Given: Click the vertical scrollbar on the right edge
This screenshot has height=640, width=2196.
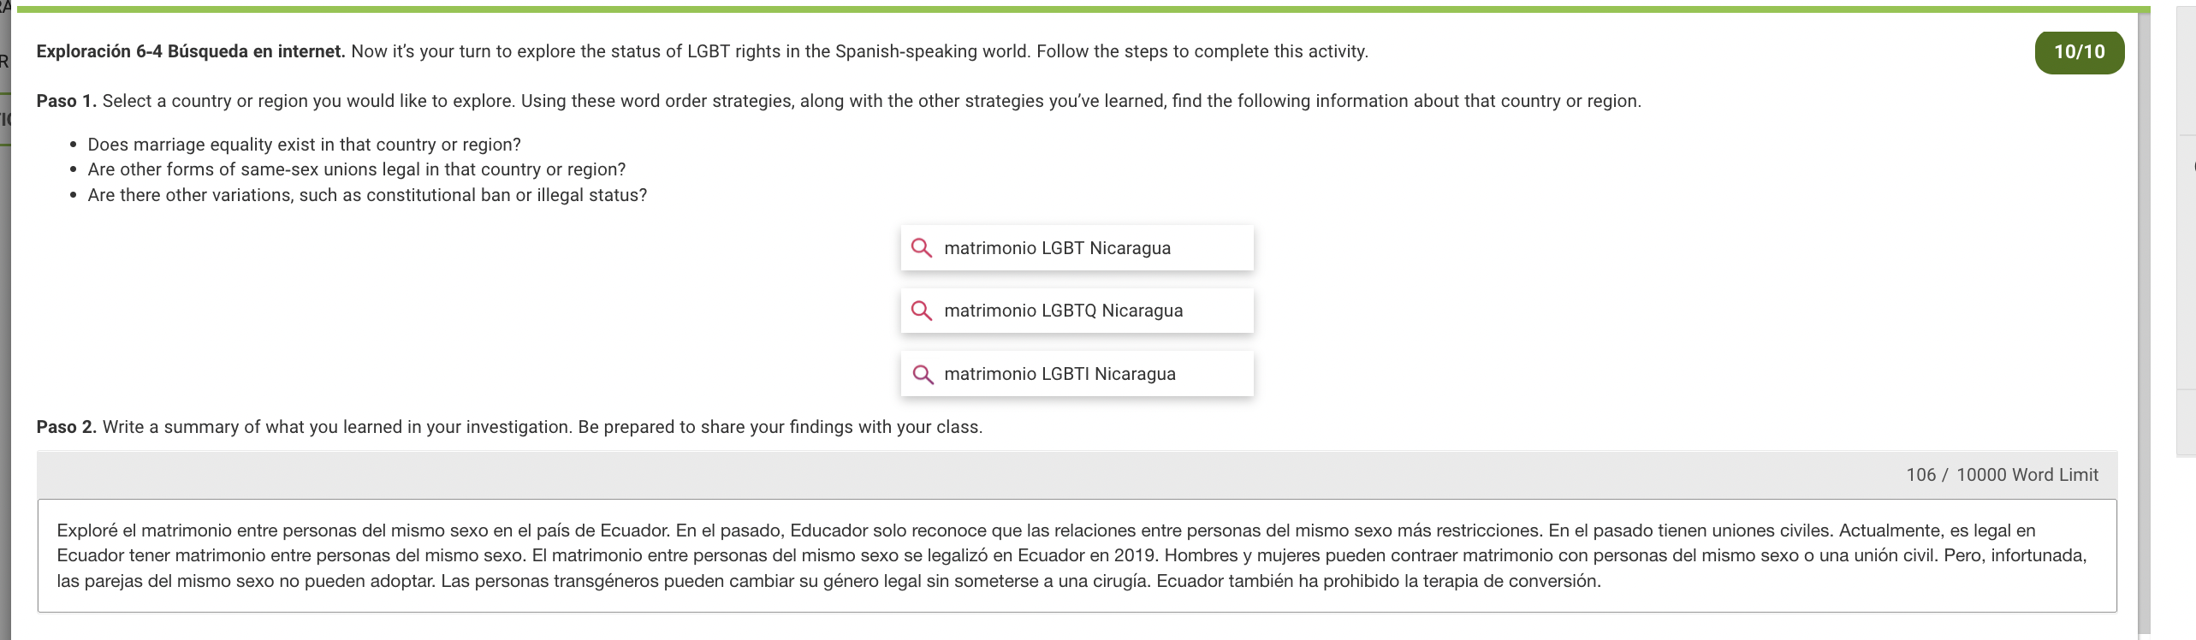Looking at the screenshot, I should click(2144, 325).
